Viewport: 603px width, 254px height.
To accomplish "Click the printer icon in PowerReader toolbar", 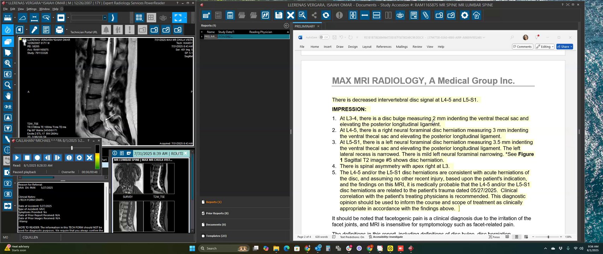I will (x=59, y=30).
